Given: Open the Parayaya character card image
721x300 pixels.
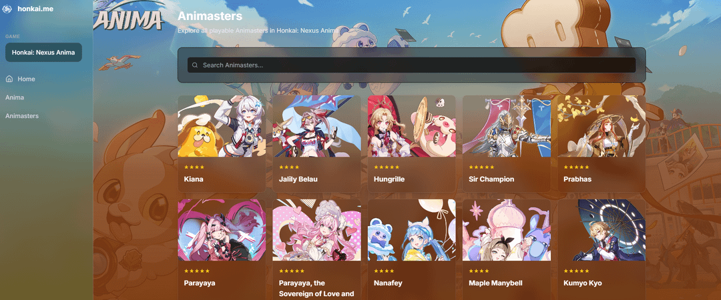Looking at the screenshot, I should tap(222, 230).
